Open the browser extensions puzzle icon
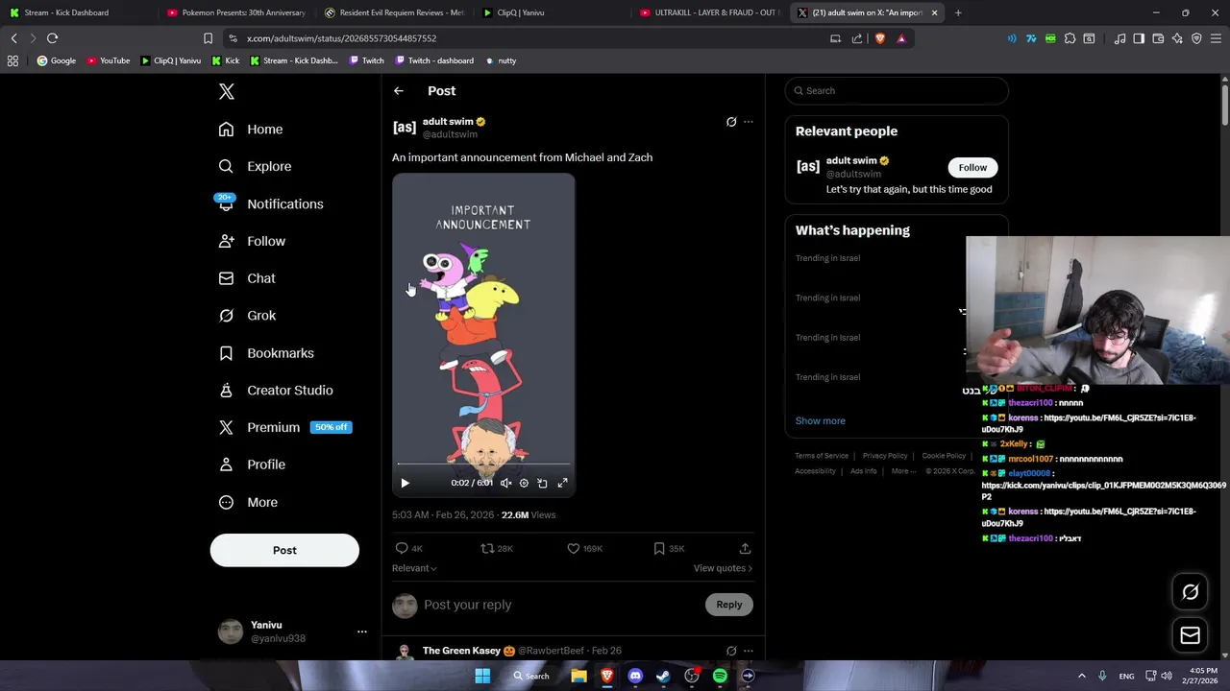This screenshot has width=1230, height=691. pos(1070,38)
